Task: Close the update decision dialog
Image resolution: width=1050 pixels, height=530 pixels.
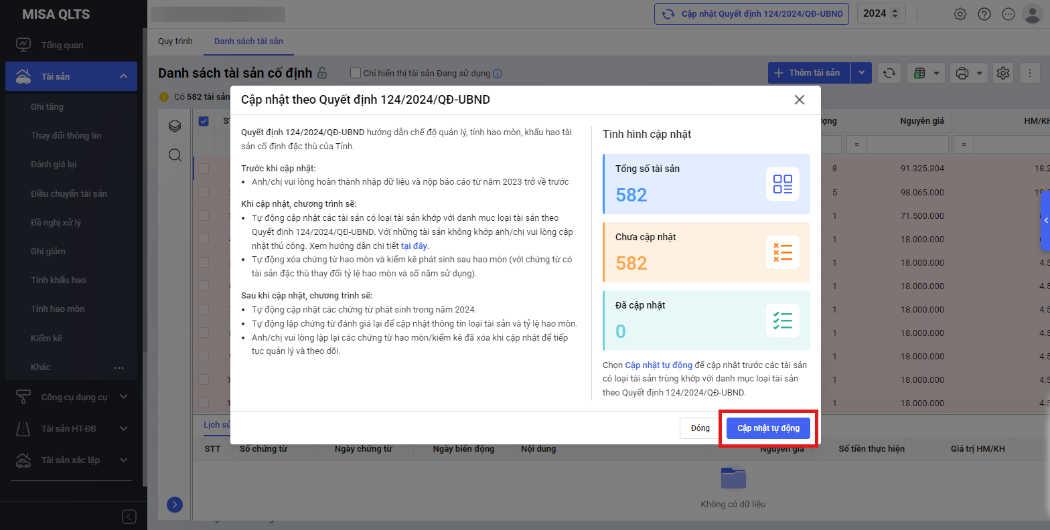Action: tap(799, 100)
